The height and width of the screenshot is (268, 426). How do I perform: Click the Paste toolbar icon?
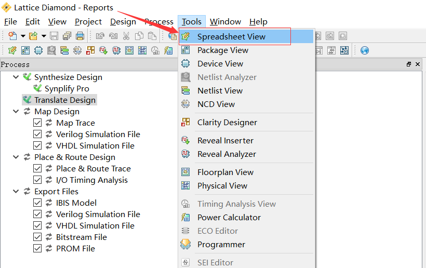pyautogui.click(x=152, y=36)
